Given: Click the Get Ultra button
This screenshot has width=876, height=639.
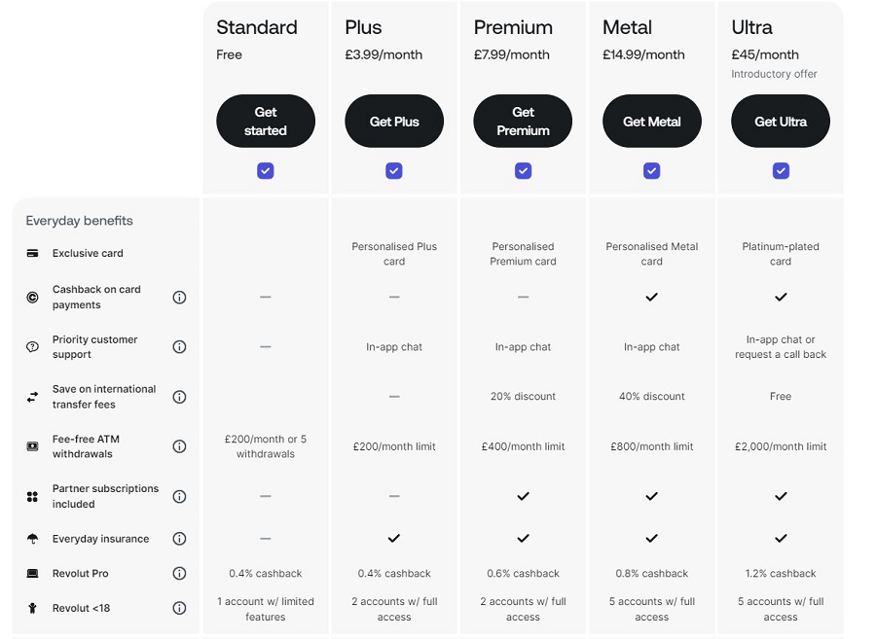Looking at the screenshot, I should click(x=781, y=121).
